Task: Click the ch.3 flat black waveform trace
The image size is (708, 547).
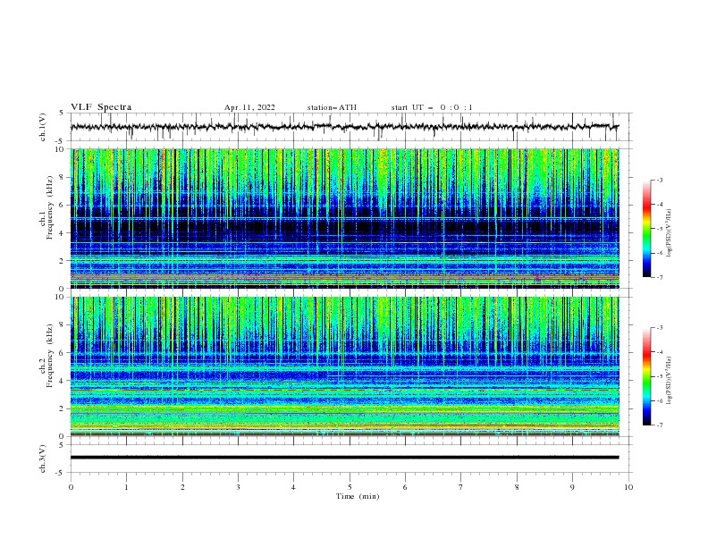Action: click(x=344, y=458)
